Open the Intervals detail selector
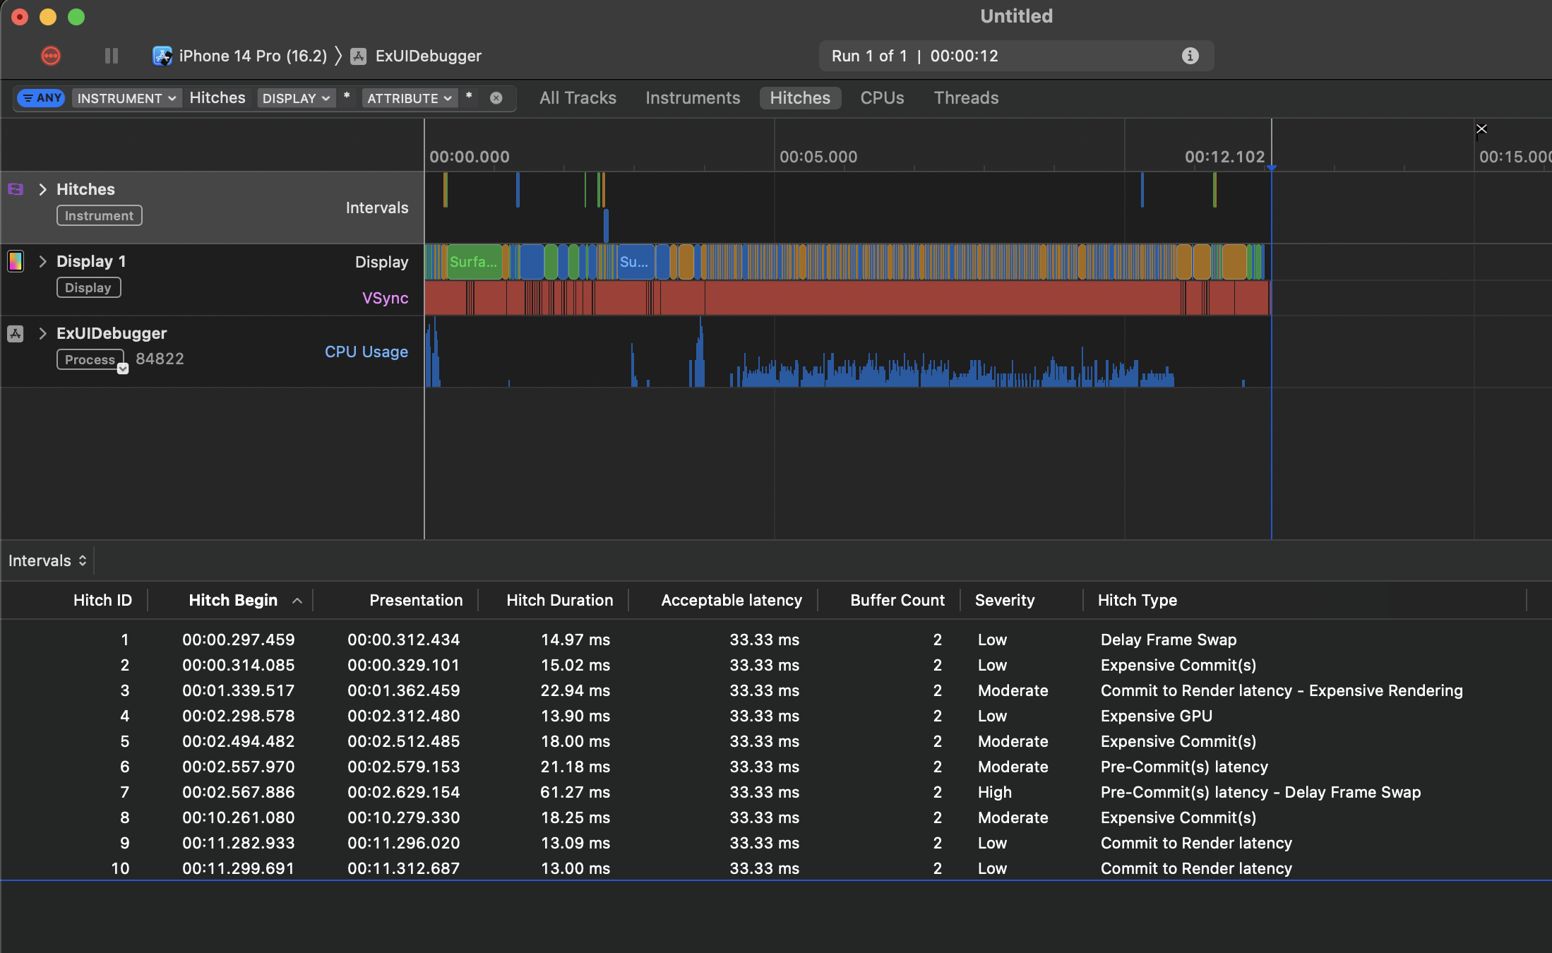The image size is (1552, 953). pos(47,561)
